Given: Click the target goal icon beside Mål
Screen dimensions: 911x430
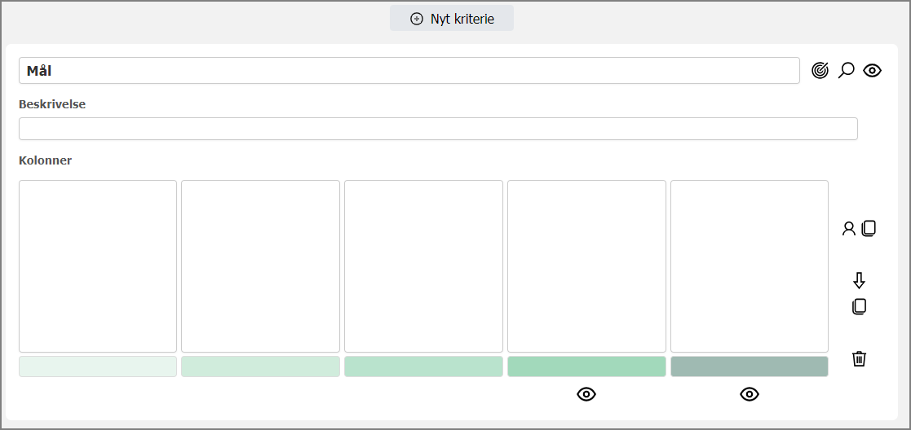Looking at the screenshot, I should click(820, 71).
